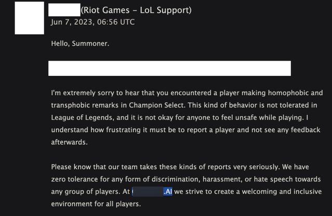
Task: Click the small redacted box before ".AI"
Action: point(147,192)
